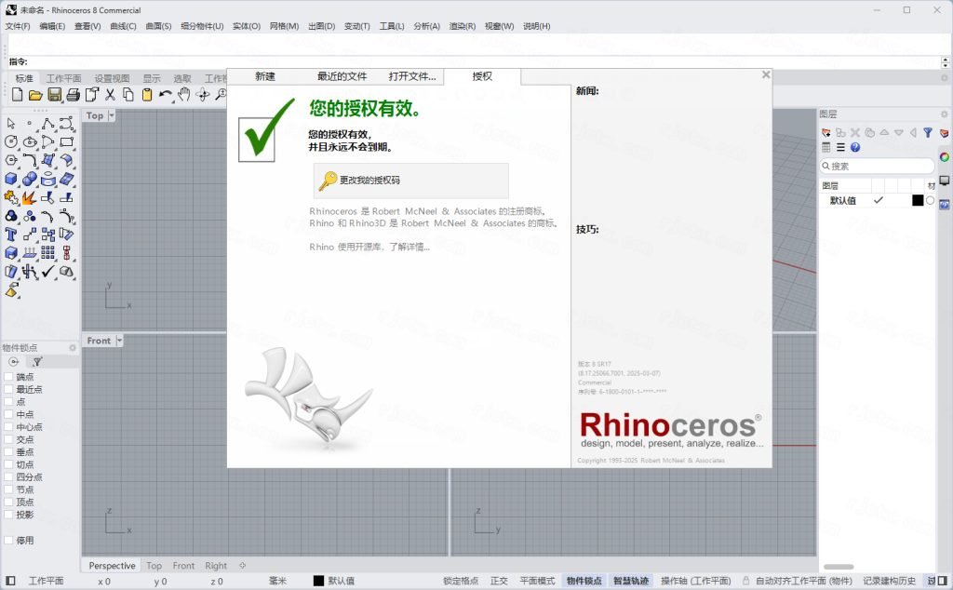Select the arrow pointer selection tool
Image resolution: width=953 pixels, height=590 pixels.
coord(11,124)
